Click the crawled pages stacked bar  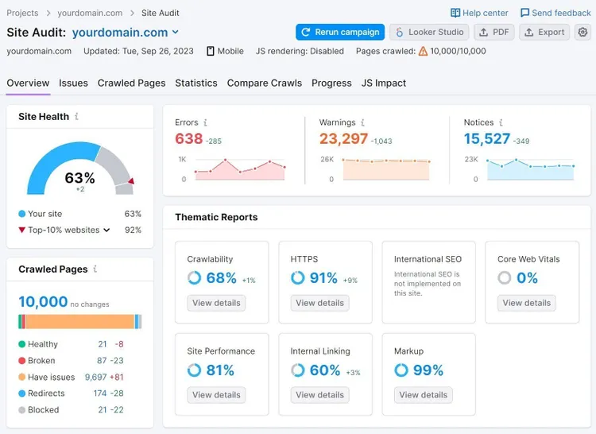click(79, 321)
